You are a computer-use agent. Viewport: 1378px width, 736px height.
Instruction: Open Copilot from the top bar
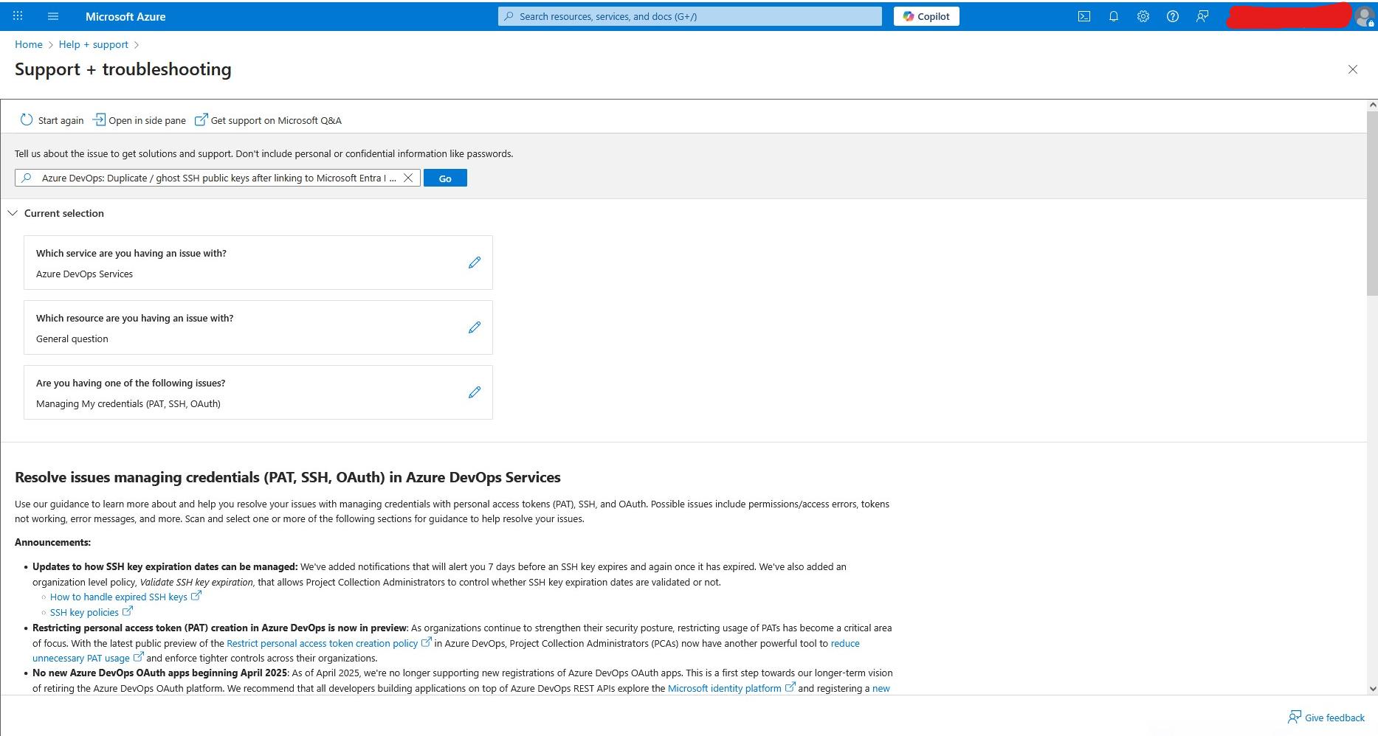point(926,16)
